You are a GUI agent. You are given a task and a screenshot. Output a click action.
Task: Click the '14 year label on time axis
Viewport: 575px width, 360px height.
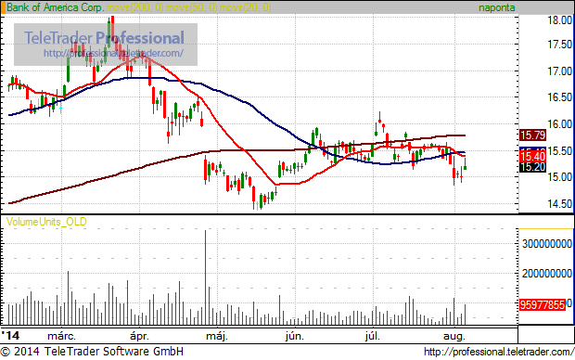(10, 336)
